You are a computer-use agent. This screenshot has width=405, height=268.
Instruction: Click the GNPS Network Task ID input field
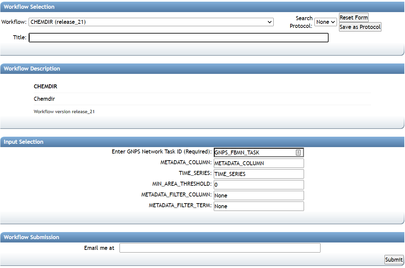tap(259, 152)
